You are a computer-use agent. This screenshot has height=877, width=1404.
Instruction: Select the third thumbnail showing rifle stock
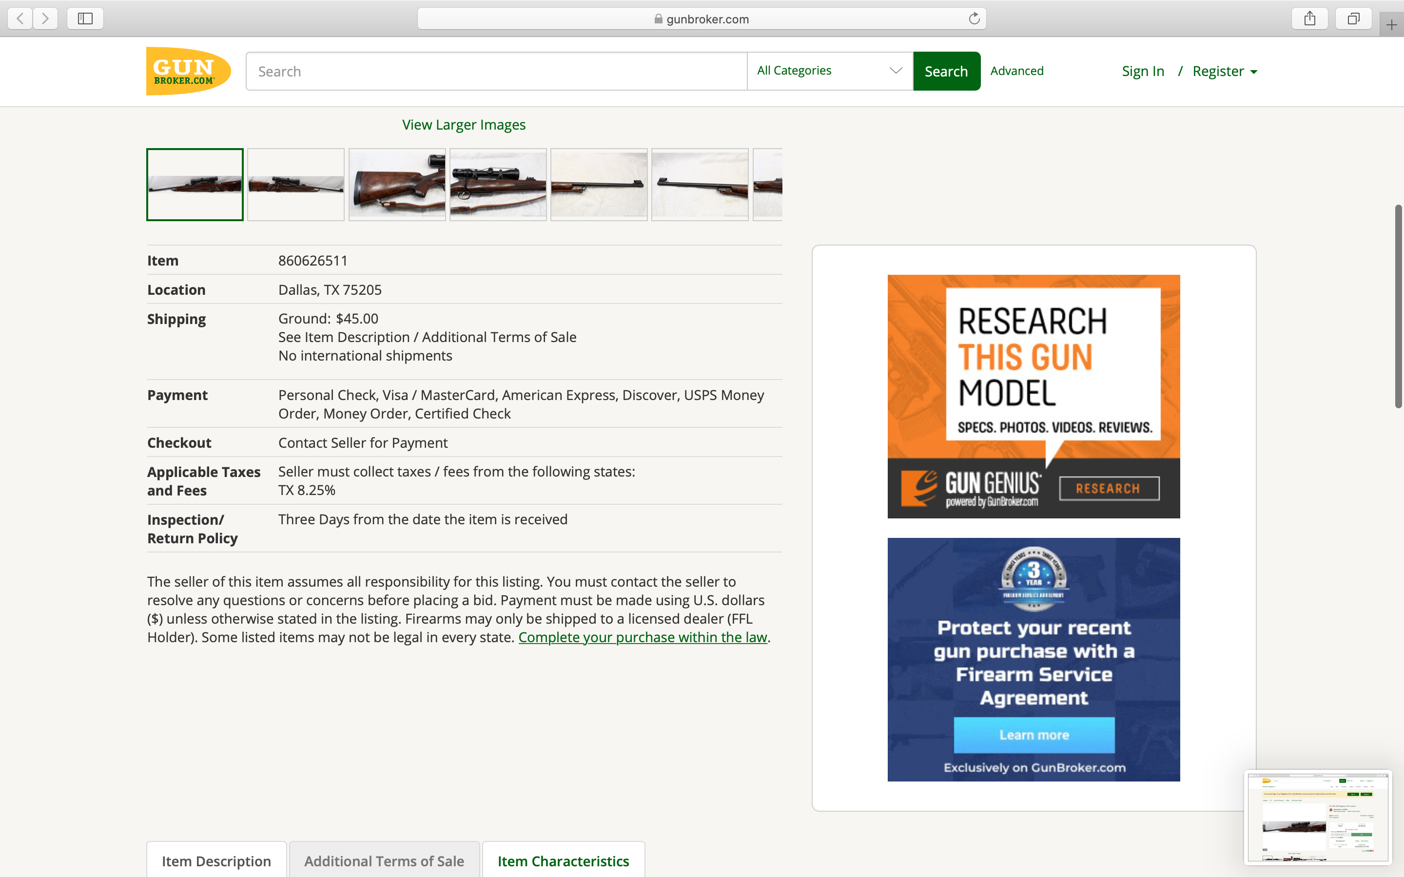(397, 185)
